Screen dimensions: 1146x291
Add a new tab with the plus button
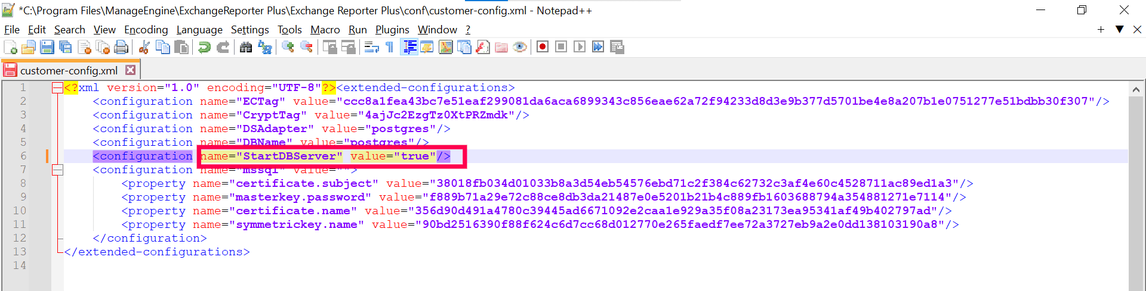coord(1101,29)
